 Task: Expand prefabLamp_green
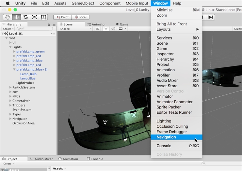pos(14,51)
